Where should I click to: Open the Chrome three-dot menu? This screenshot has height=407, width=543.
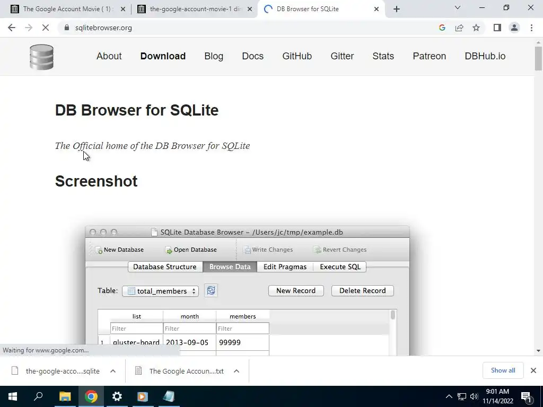(531, 28)
